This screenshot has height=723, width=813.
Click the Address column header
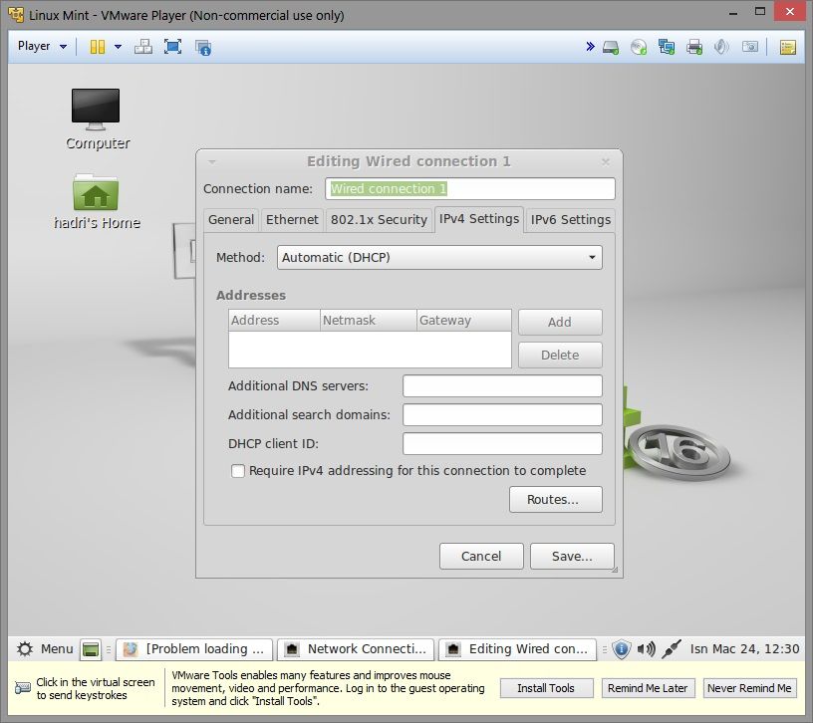point(274,321)
